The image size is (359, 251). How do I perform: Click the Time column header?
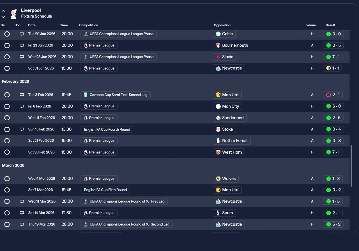pos(64,25)
